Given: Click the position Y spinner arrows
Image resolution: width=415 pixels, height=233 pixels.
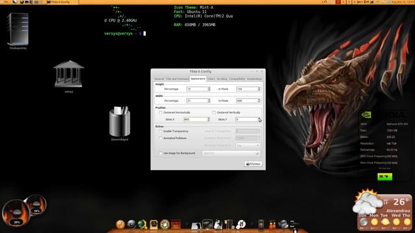Looking at the screenshot, I should [x=259, y=119].
